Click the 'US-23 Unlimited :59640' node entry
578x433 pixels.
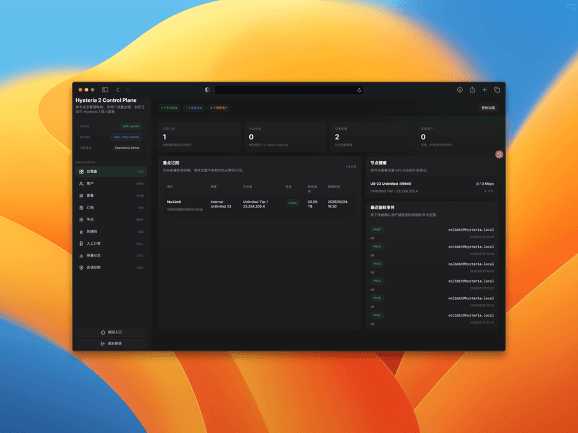click(391, 184)
